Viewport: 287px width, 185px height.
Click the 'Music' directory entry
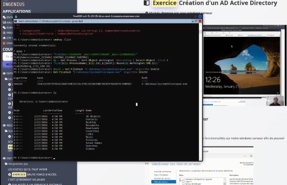(89, 137)
